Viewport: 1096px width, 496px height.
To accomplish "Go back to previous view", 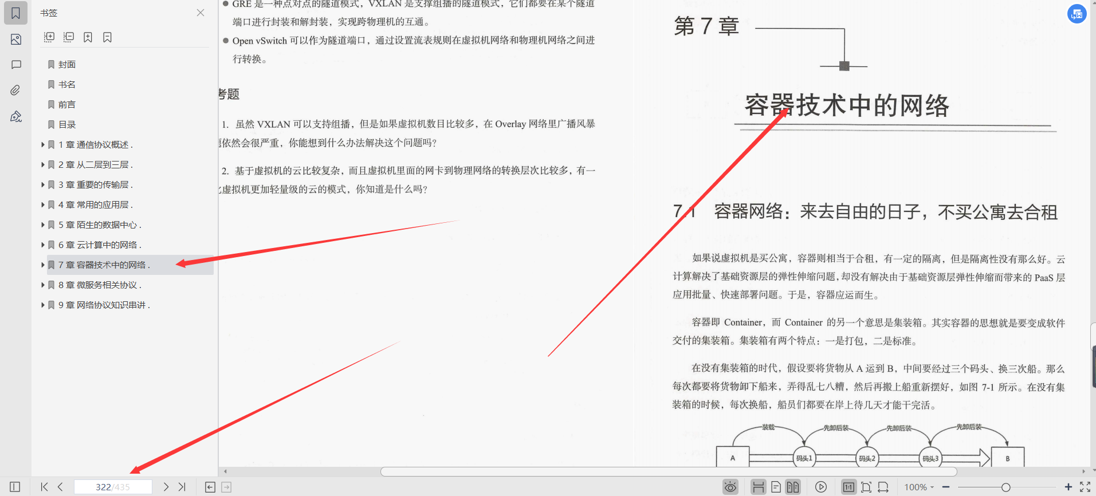I will pyautogui.click(x=210, y=487).
